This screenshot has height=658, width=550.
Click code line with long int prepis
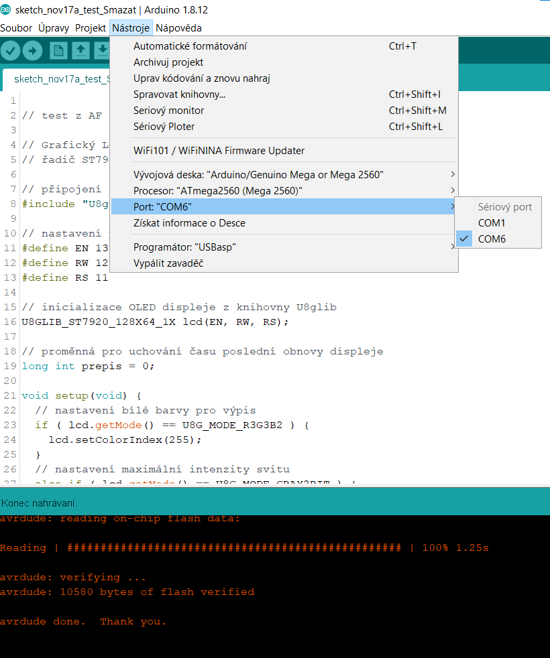pyautogui.click(x=88, y=367)
